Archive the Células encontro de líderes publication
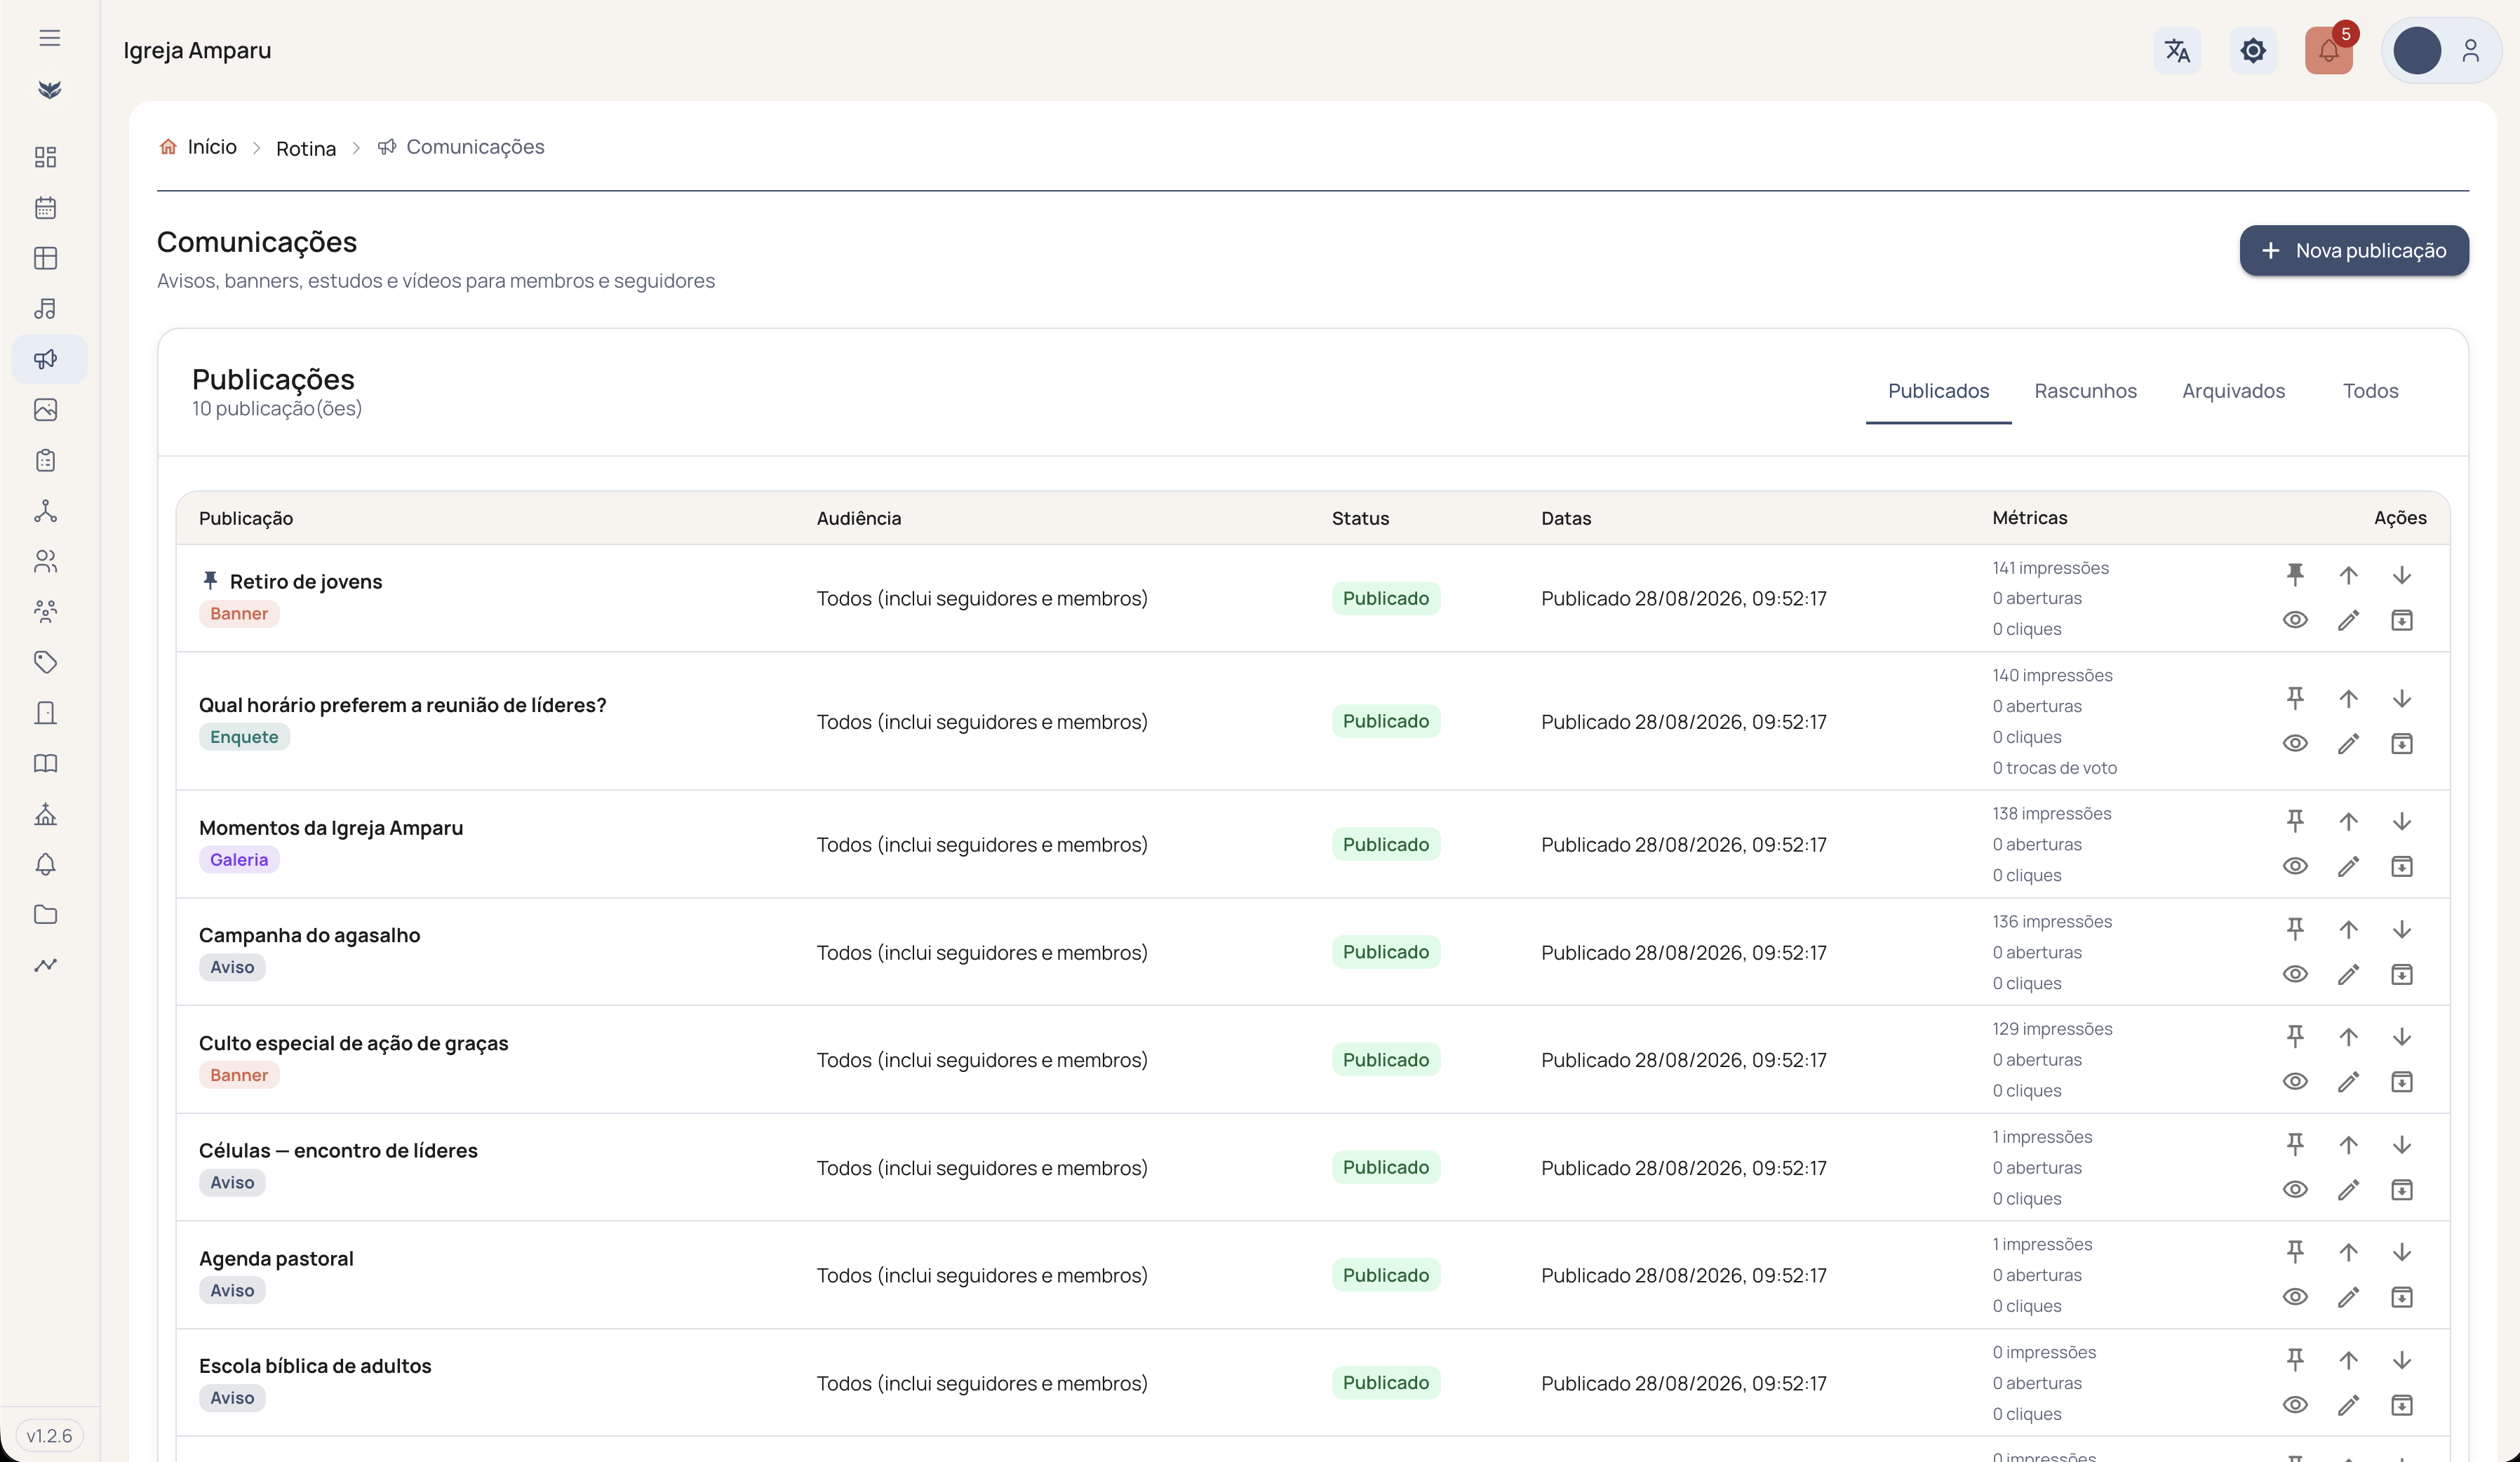The width and height of the screenshot is (2520, 1462). pos(2402,1189)
